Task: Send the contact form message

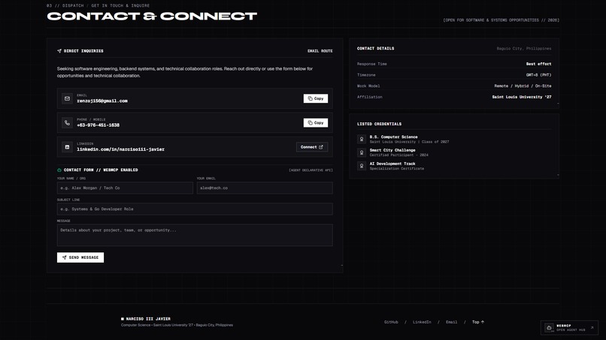Action: coord(80,257)
